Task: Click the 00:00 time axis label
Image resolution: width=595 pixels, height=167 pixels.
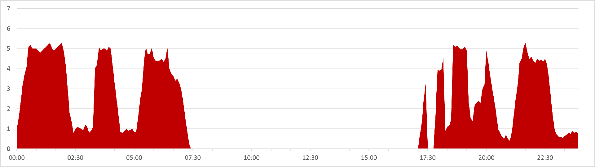Action: [x=17, y=158]
